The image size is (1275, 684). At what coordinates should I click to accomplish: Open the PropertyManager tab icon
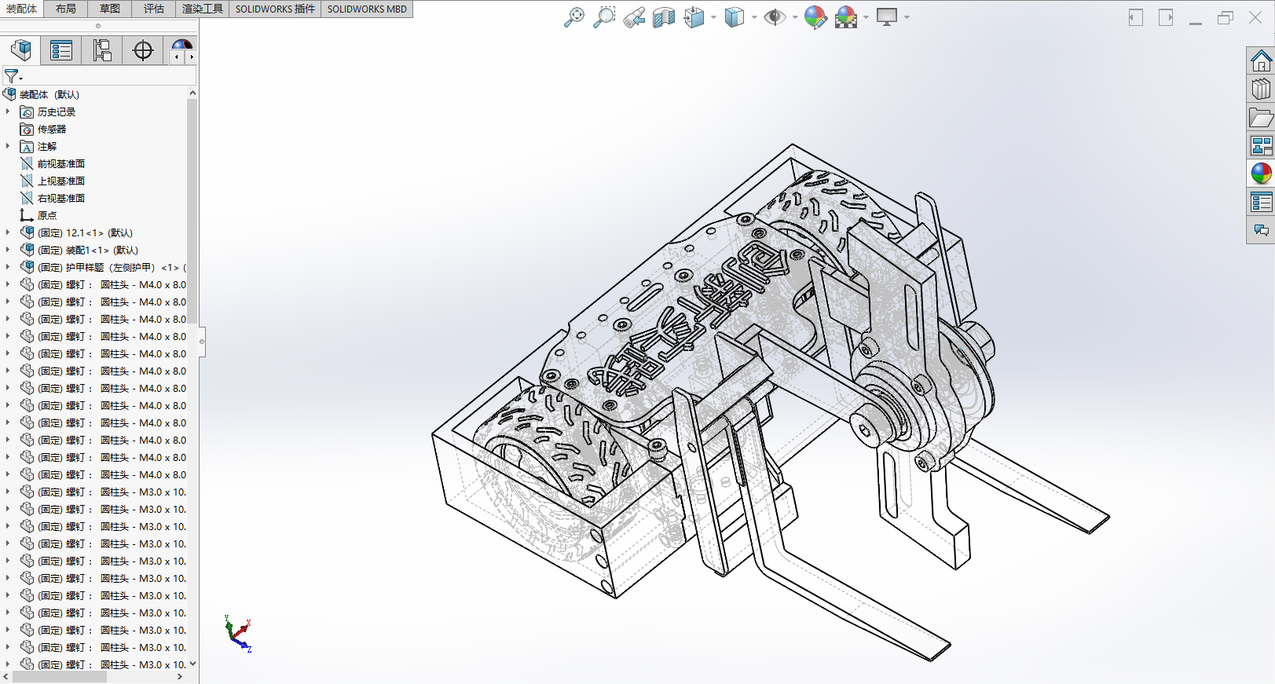[61, 50]
